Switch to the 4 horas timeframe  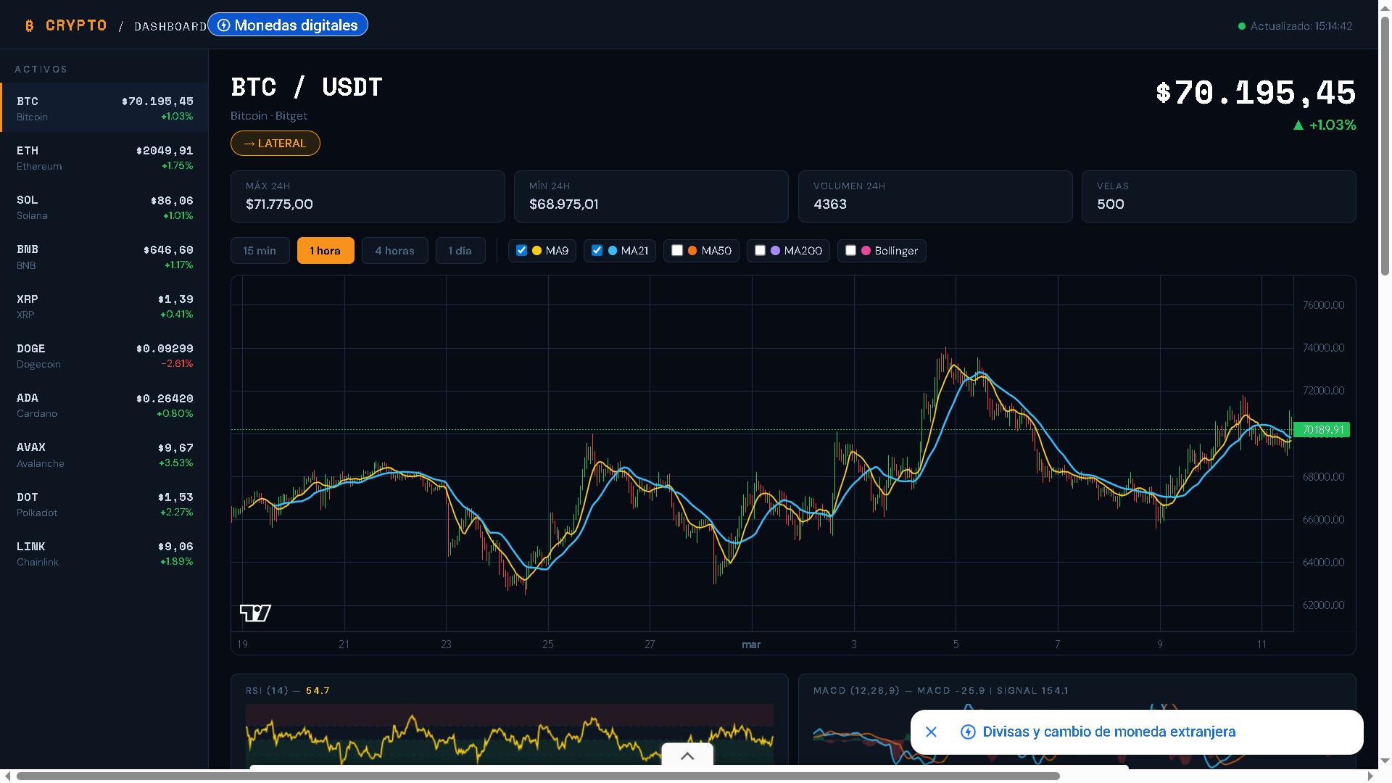point(394,251)
